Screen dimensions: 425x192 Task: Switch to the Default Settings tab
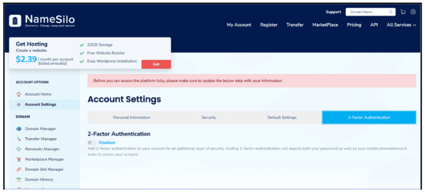(x=282, y=117)
